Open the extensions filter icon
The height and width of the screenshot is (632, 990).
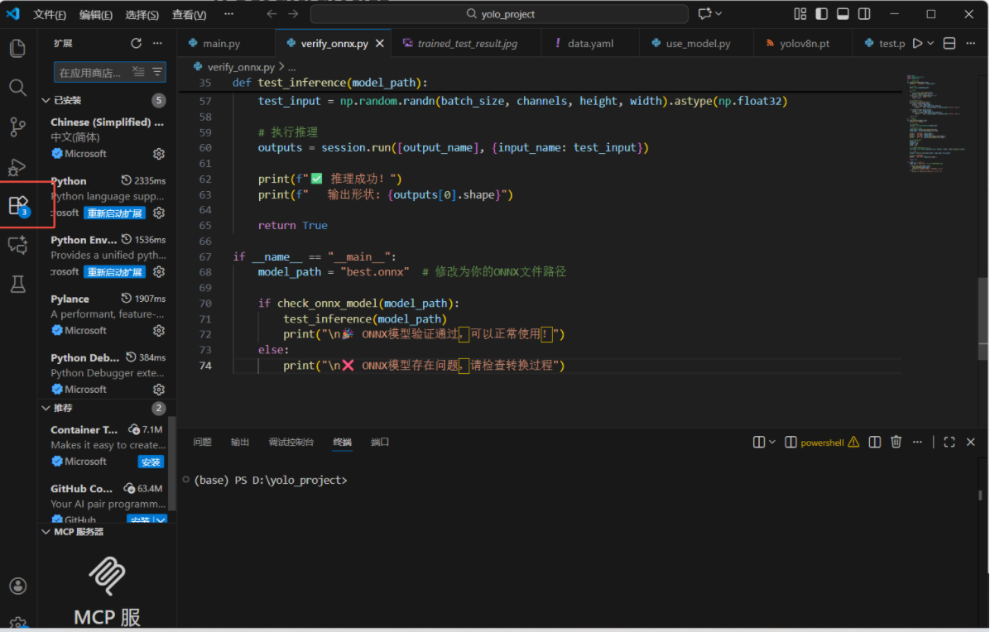(156, 72)
